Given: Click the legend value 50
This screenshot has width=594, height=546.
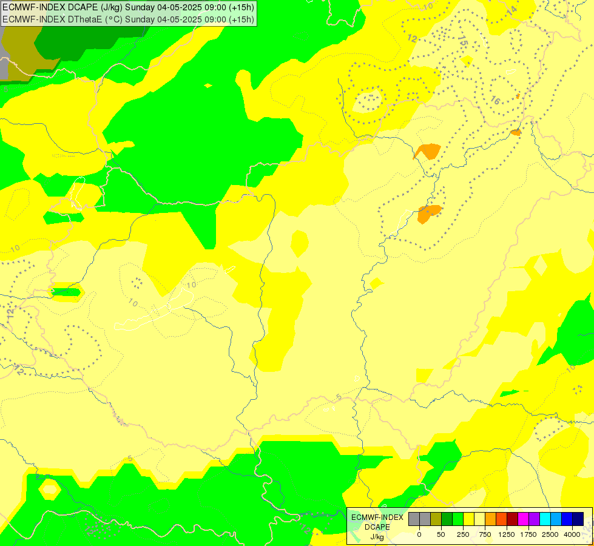Looking at the screenshot, I should [x=441, y=534].
